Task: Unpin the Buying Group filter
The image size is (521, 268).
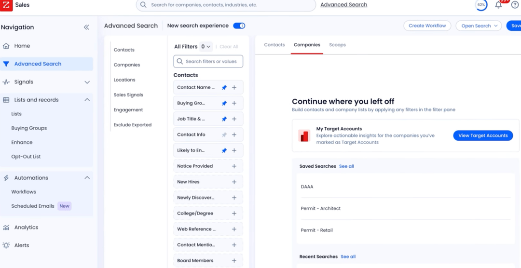Action: coord(224,103)
